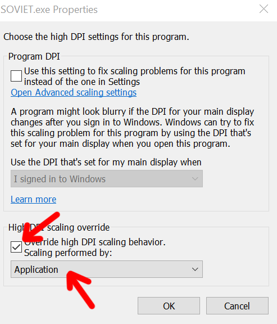Click the chevron arrow on Application dropdown
This screenshot has height=324, width=277.
tap(195, 269)
